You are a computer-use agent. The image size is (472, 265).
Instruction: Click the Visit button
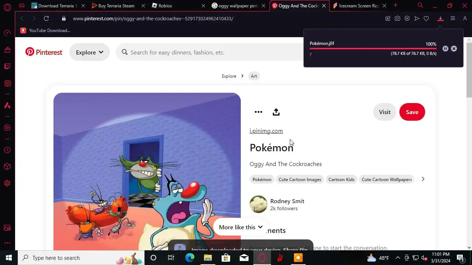(x=385, y=112)
